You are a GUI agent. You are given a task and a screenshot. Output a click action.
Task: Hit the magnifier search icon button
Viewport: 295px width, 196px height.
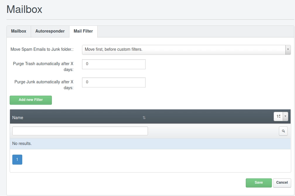tap(283, 131)
